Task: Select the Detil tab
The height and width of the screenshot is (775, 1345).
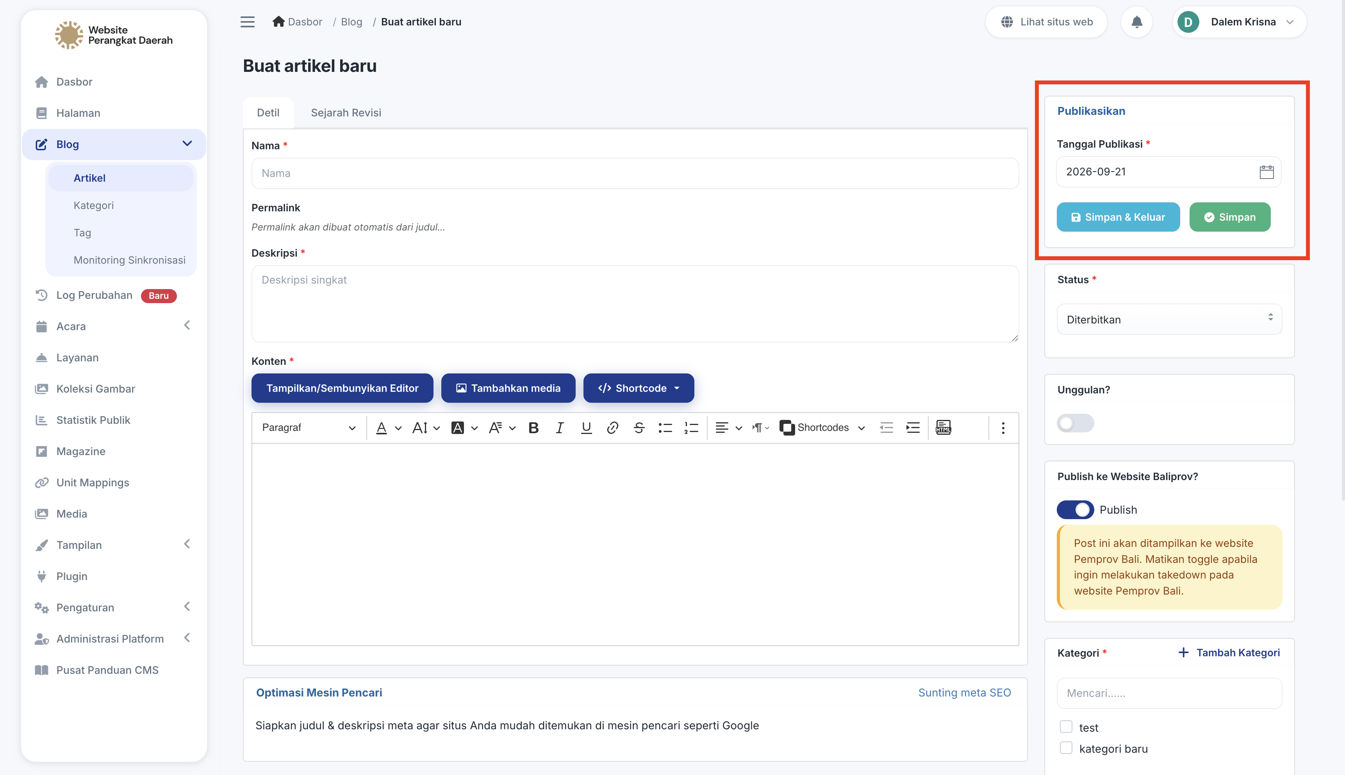Action: [268, 113]
